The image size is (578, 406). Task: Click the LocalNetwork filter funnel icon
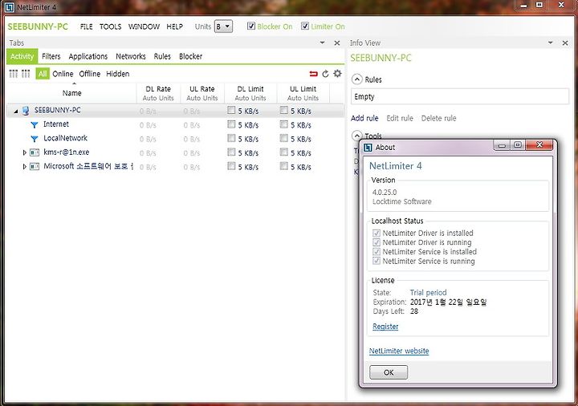point(35,139)
